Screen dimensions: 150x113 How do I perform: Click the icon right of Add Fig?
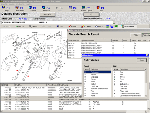click(108, 26)
